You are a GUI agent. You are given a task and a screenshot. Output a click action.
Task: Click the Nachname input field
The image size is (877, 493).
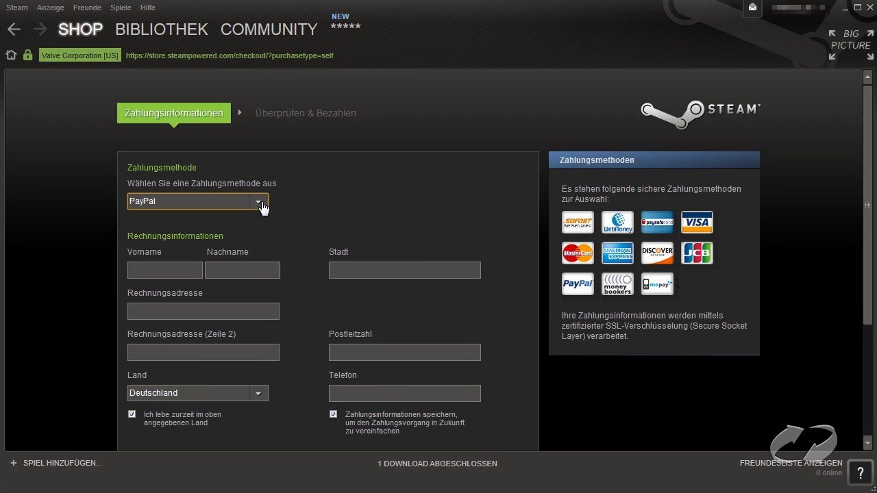pyautogui.click(x=243, y=270)
